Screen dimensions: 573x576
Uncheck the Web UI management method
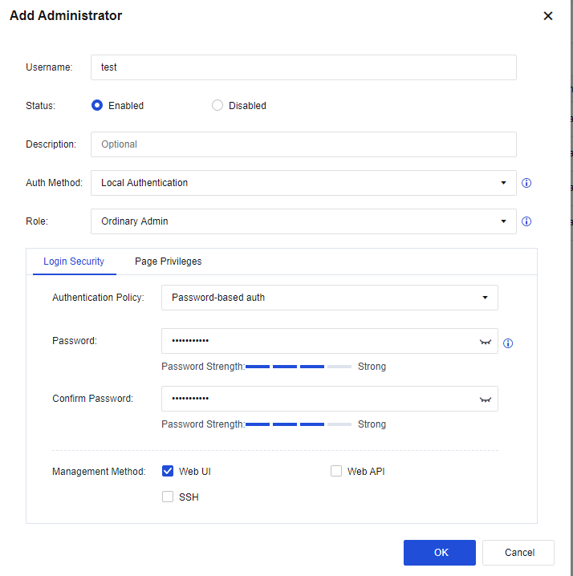[168, 471]
